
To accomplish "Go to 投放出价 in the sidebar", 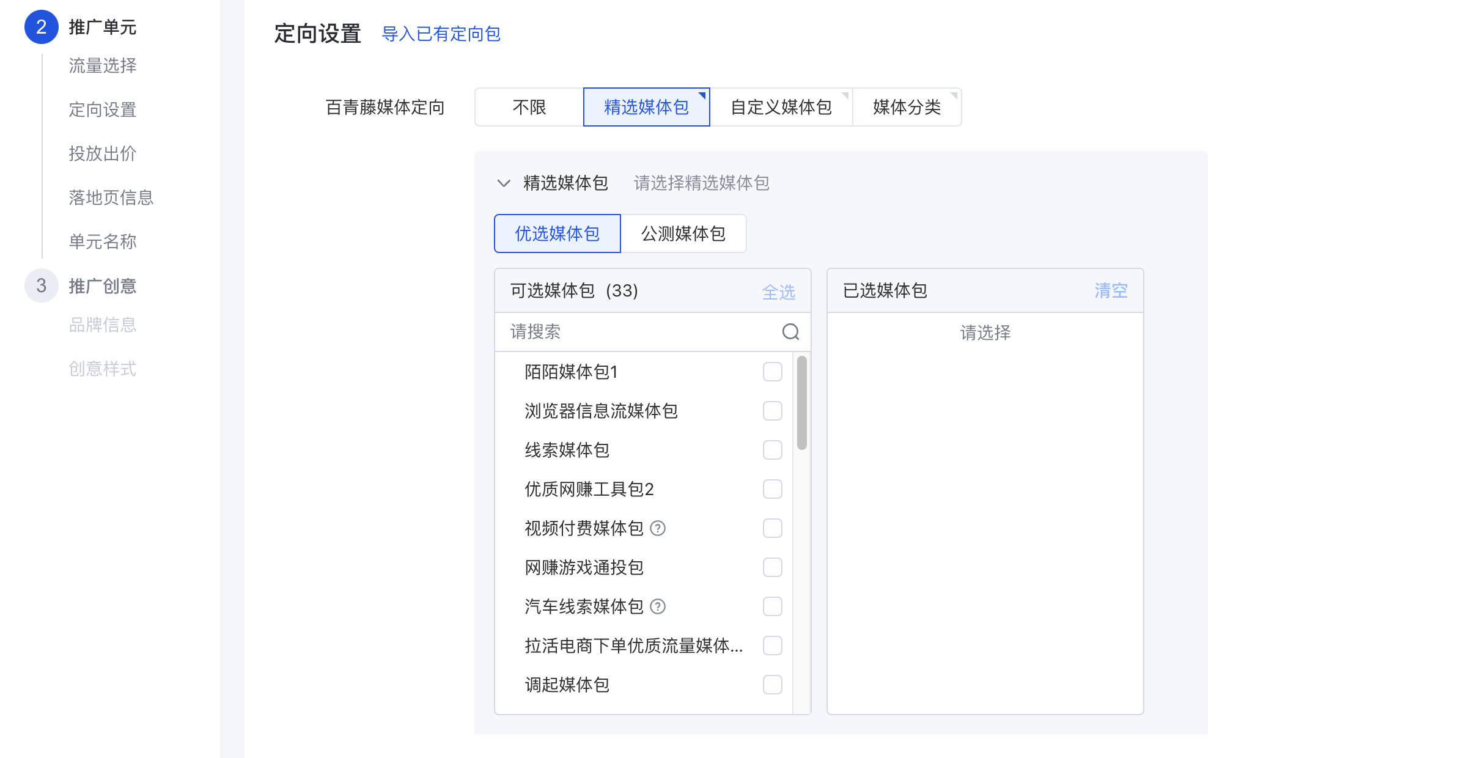I will (103, 153).
